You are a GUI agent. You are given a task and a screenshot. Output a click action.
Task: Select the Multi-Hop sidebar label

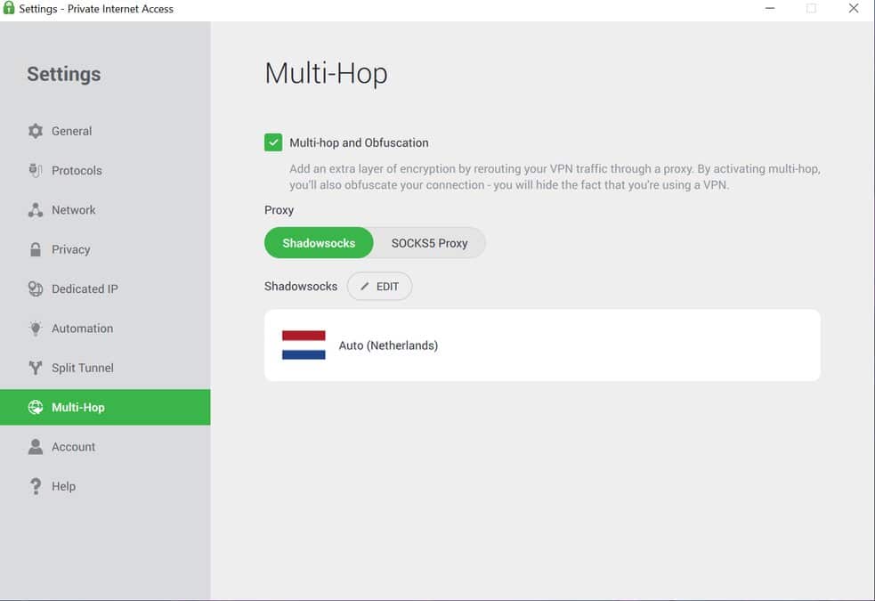coord(78,408)
